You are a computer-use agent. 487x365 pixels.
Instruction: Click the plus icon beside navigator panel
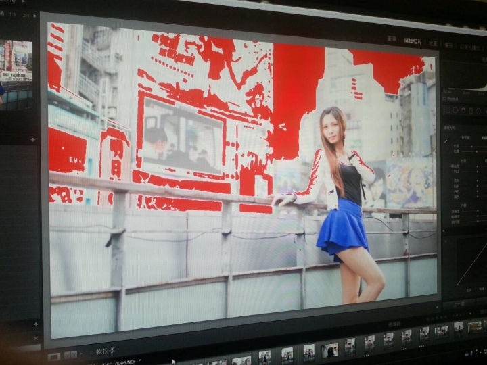pyautogui.click(x=33, y=140)
